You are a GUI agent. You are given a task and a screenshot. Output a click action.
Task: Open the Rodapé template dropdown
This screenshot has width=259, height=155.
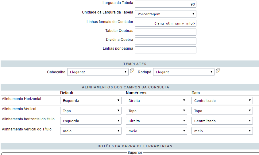(x=184, y=72)
